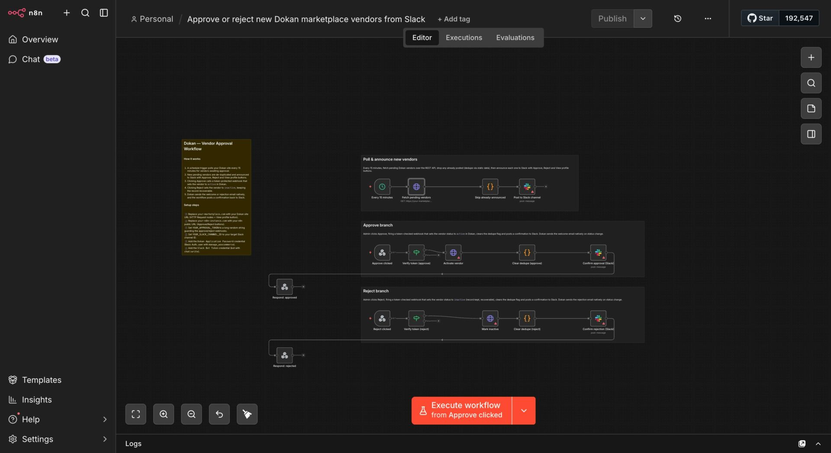The width and height of the screenshot is (831, 453).
Task: Edit the workflow name title
Action: (x=306, y=19)
